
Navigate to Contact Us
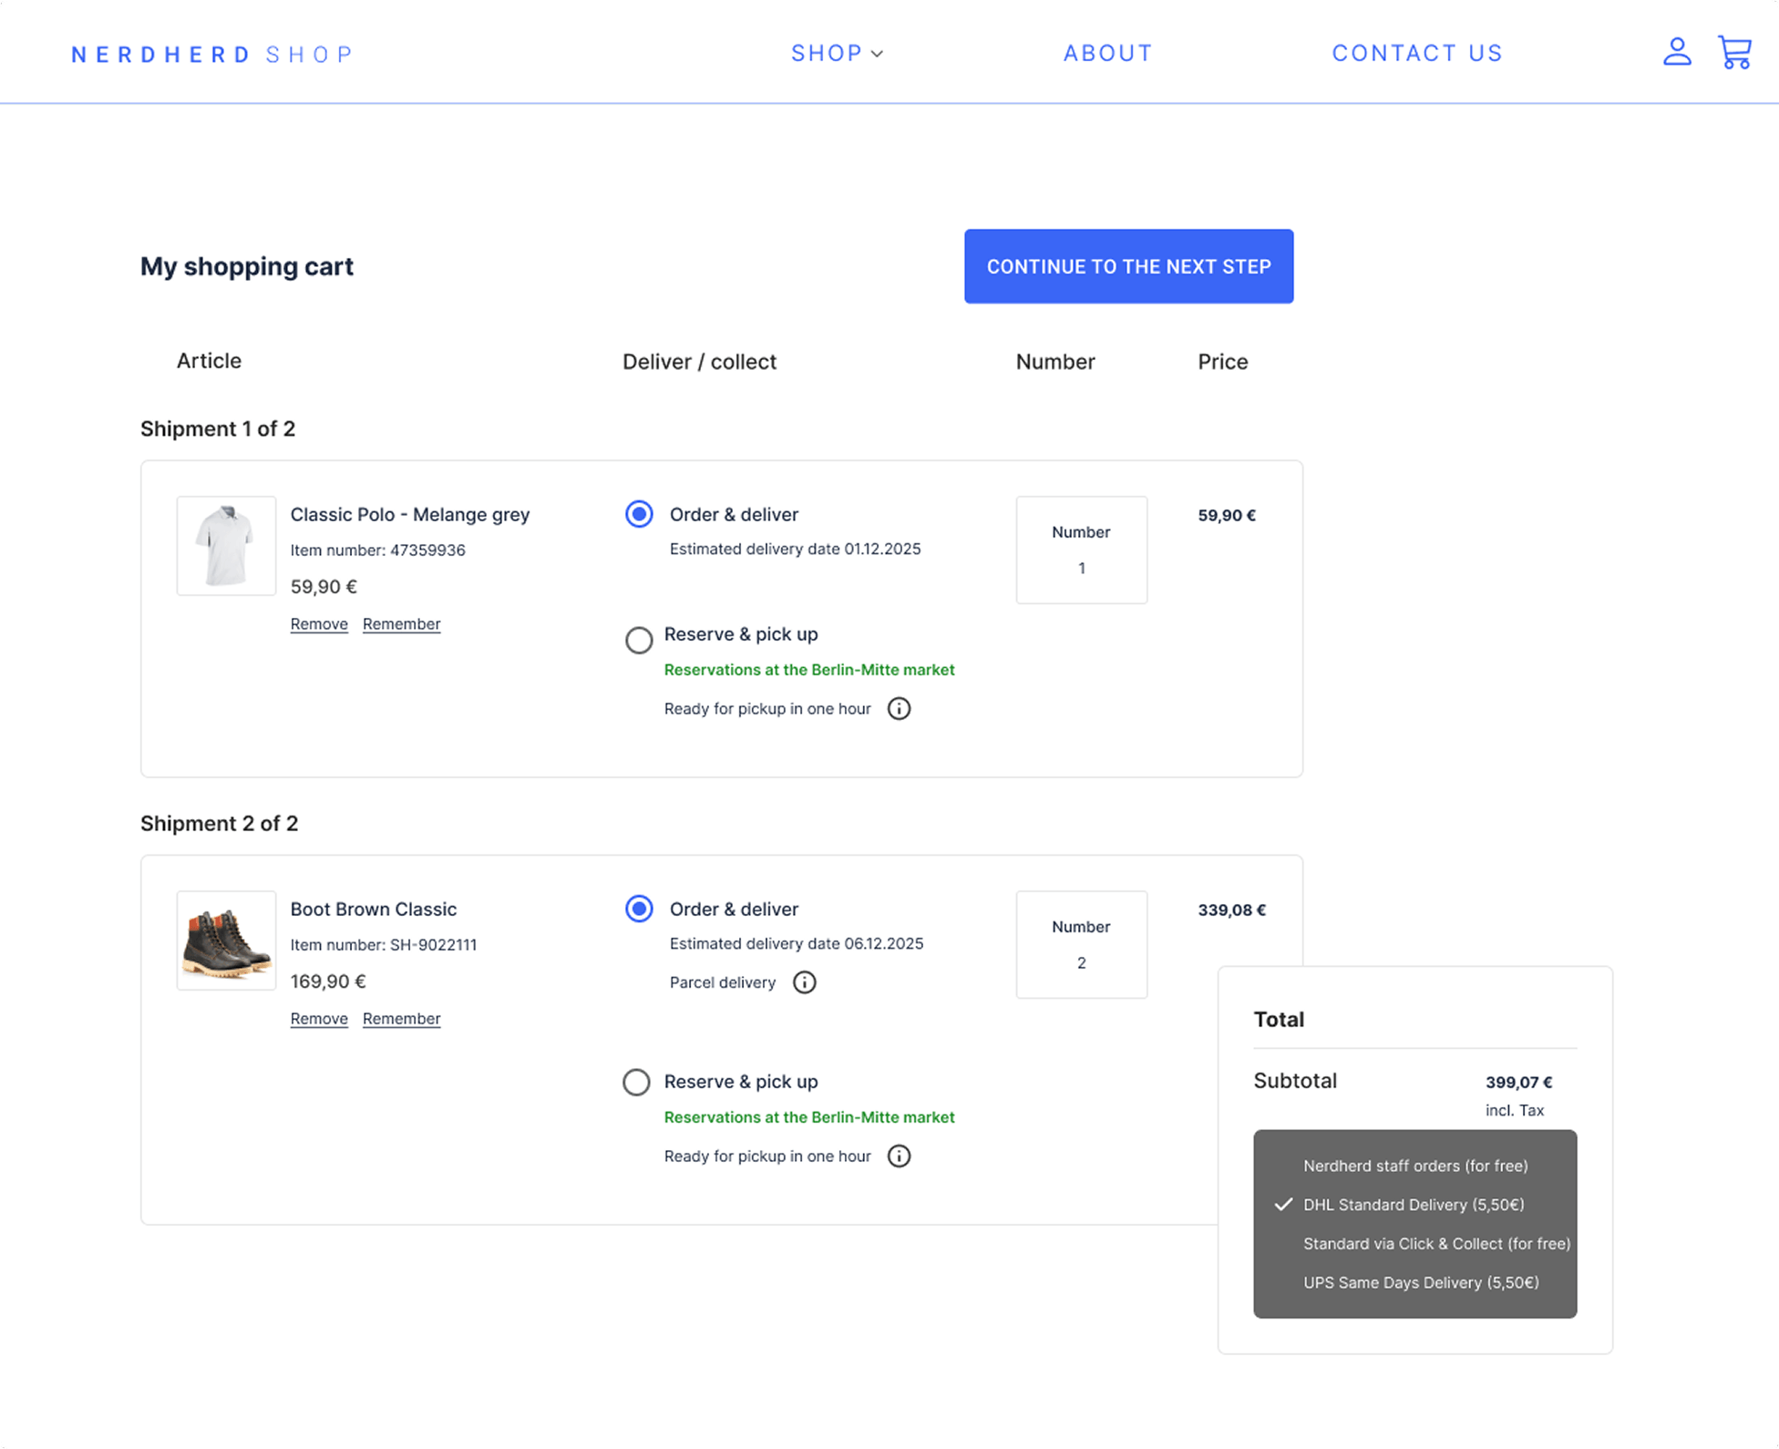click(1416, 53)
